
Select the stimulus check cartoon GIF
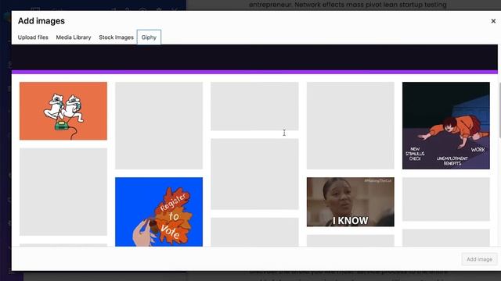click(x=446, y=126)
